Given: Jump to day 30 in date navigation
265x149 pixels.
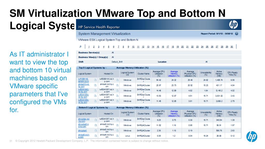Looking at the screenshot, I should (x=232, y=47).
